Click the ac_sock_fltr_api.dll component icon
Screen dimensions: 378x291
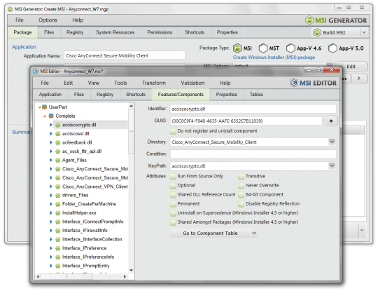point(57,151)
